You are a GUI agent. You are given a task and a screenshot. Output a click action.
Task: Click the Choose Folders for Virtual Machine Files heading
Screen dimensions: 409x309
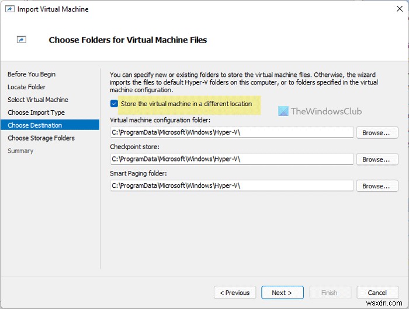[128, 40]
